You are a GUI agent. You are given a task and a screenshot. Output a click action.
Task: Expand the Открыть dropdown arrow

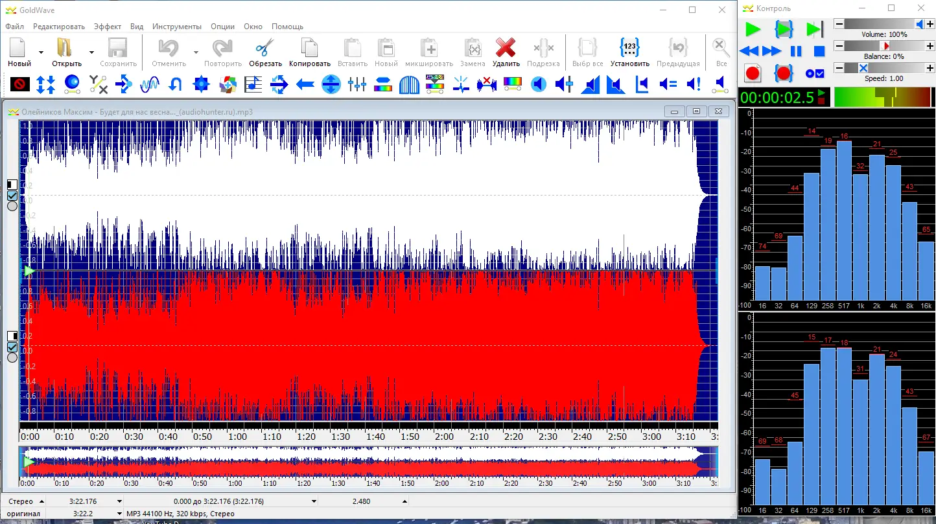pos(91,52)
